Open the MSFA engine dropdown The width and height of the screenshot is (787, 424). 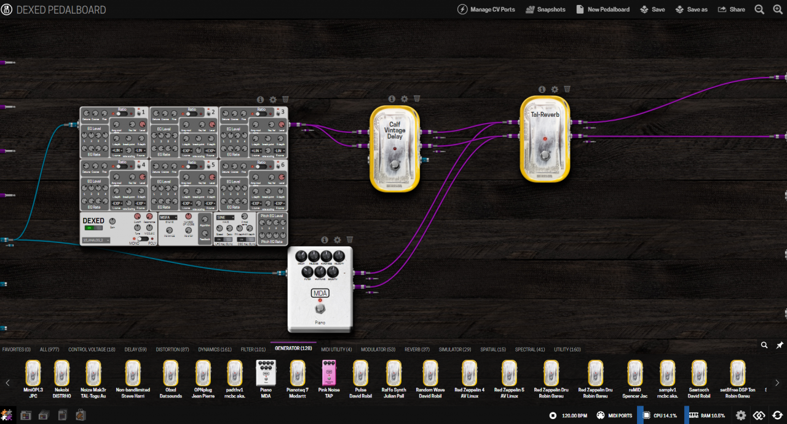(168, 217)
